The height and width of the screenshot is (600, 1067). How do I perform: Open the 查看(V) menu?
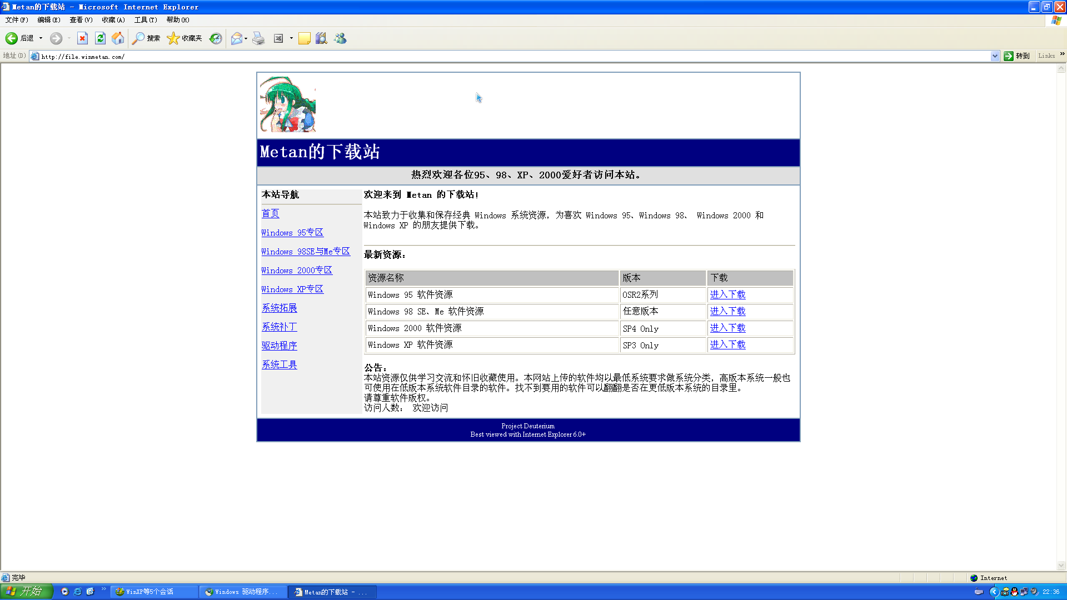pyautogui.click(x=81, y=20)
